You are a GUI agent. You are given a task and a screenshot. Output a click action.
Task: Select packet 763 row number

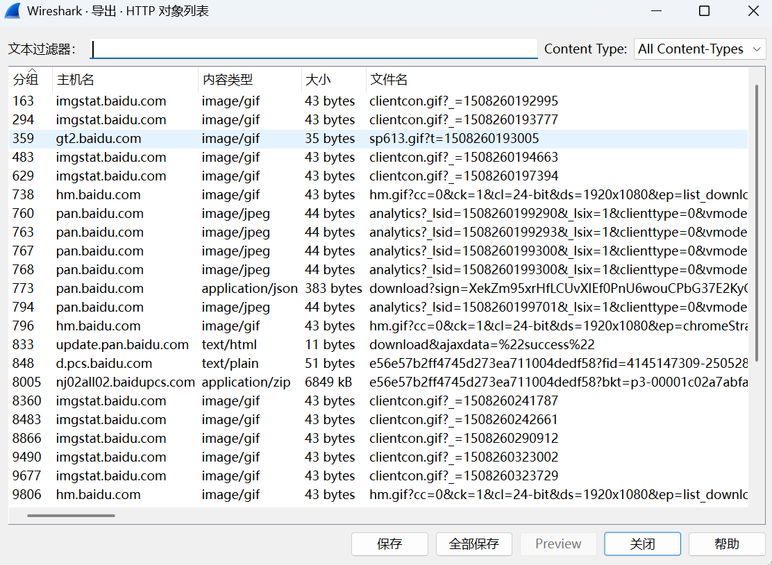pos(23,233)
